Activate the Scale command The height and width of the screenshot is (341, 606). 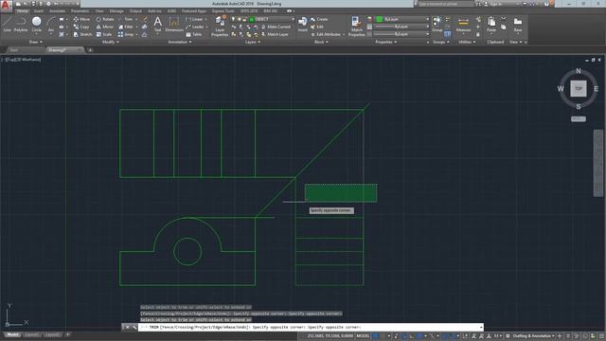104,34
